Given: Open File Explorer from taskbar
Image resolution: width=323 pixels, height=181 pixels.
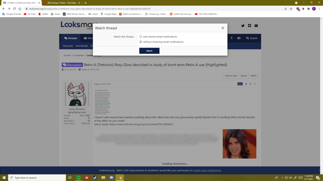Looking at the screenshot, I should 103,177.
